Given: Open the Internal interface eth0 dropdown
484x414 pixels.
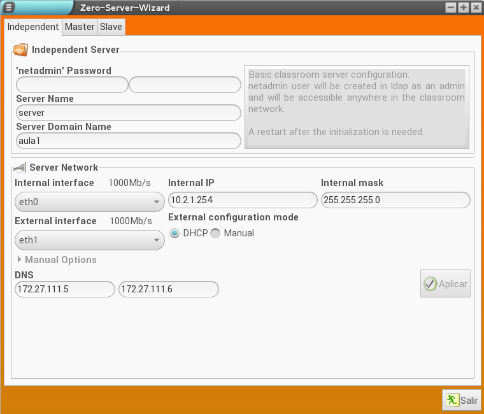Looking at the screenshot, I should point(89,203).
